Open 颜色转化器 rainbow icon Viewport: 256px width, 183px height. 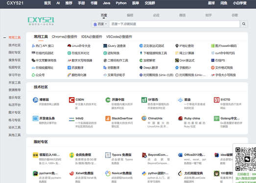point(69,75)
